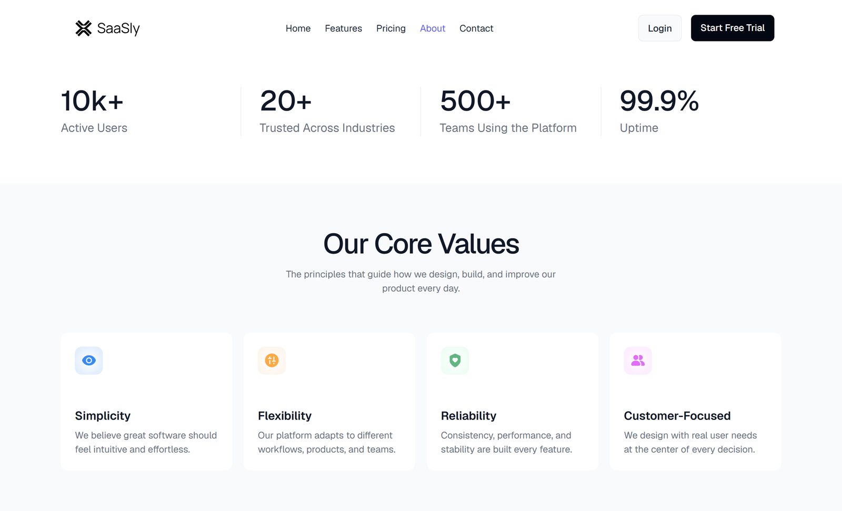This screenshot has height=511, width=842.
Task: Navigate to the Contact page
Action: point(476,28)
